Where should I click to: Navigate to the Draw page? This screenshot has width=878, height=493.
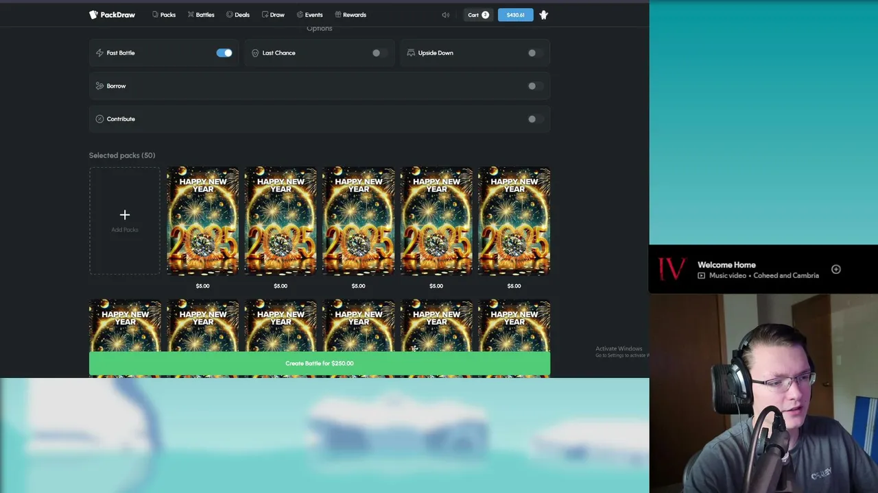click(273, 14)
